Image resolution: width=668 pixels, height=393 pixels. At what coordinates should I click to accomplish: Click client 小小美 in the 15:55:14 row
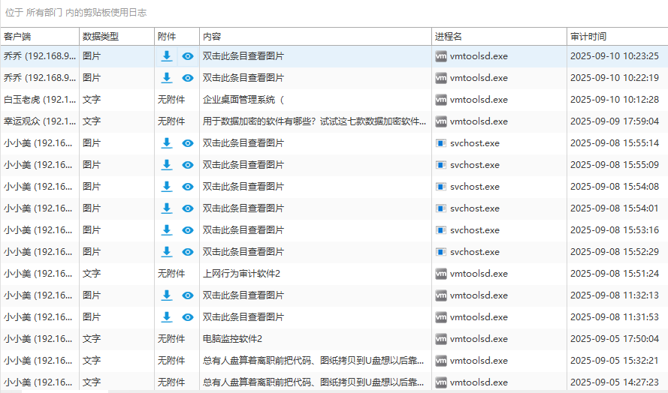(x=38, y=143)
